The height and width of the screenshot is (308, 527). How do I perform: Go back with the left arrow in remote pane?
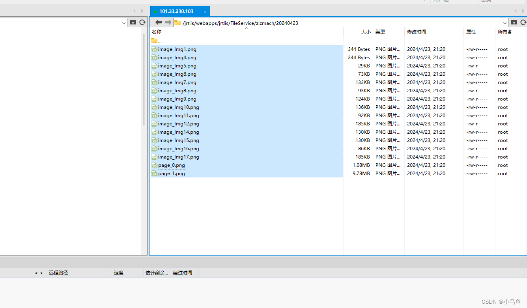[x=159, y=22]
